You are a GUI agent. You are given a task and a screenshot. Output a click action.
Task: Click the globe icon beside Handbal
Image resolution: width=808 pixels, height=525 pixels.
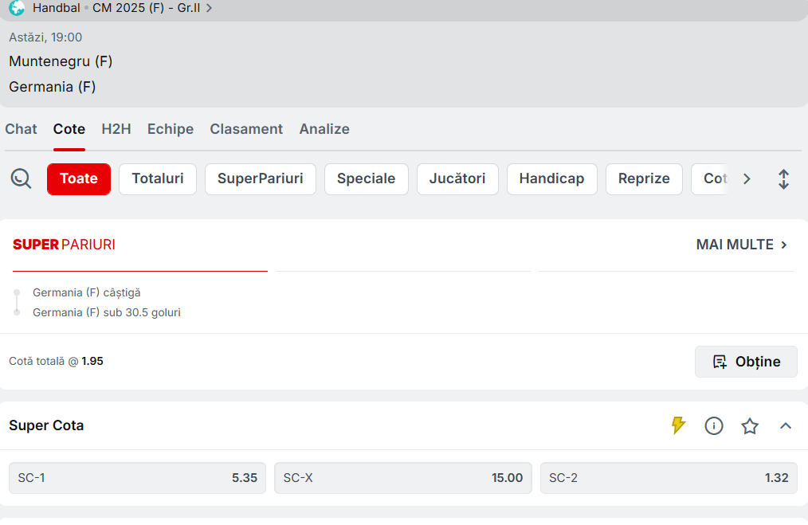click(x=17, y=8)
